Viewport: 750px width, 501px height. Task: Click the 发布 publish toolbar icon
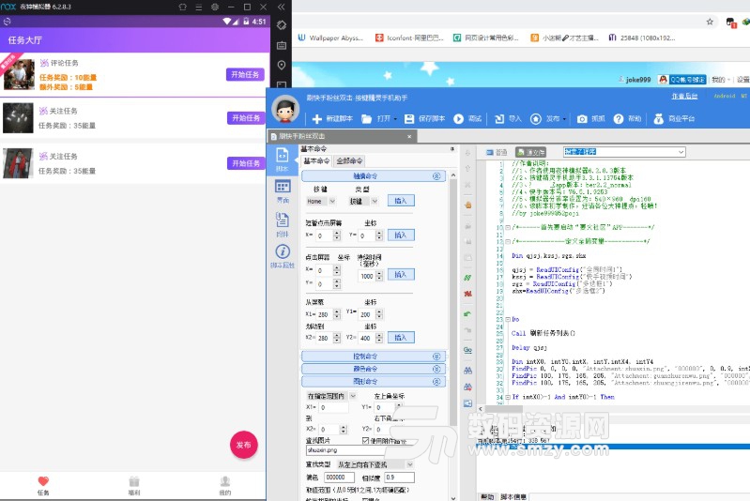tap(536, 118)
